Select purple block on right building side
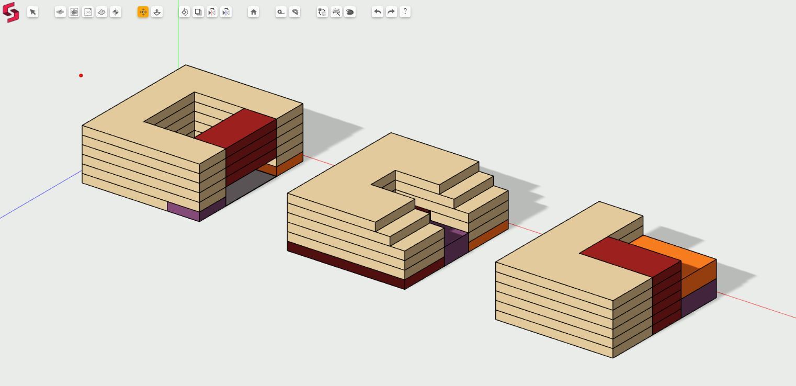The height and width of the screenshot is (386, 796). point(699,299)
